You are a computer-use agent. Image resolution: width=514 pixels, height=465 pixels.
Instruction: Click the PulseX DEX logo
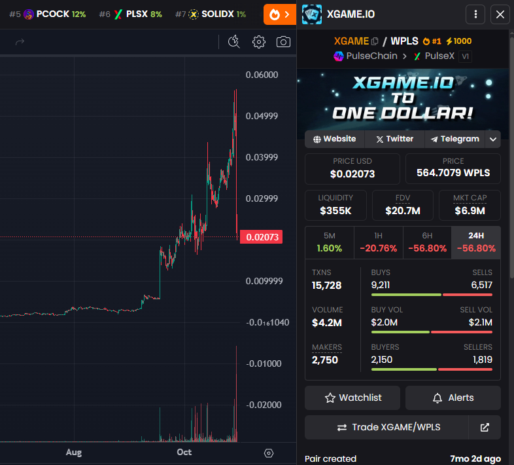(x=417, y=56)
